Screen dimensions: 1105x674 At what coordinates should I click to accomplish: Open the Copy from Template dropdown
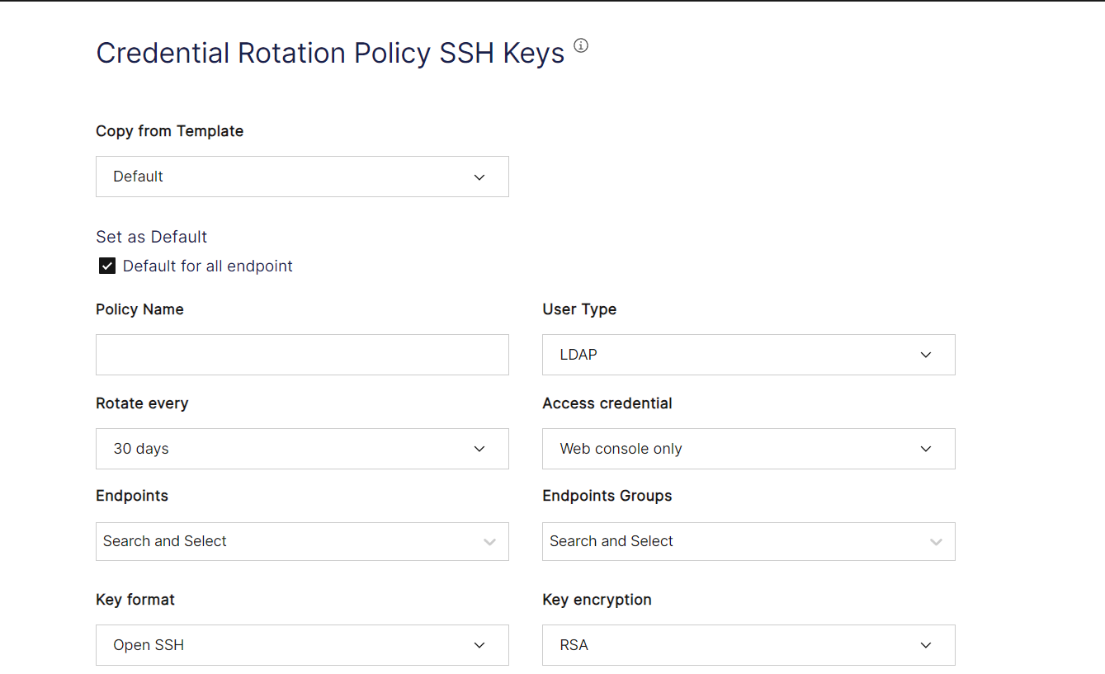pyautogui.click(x=302, y=177)
